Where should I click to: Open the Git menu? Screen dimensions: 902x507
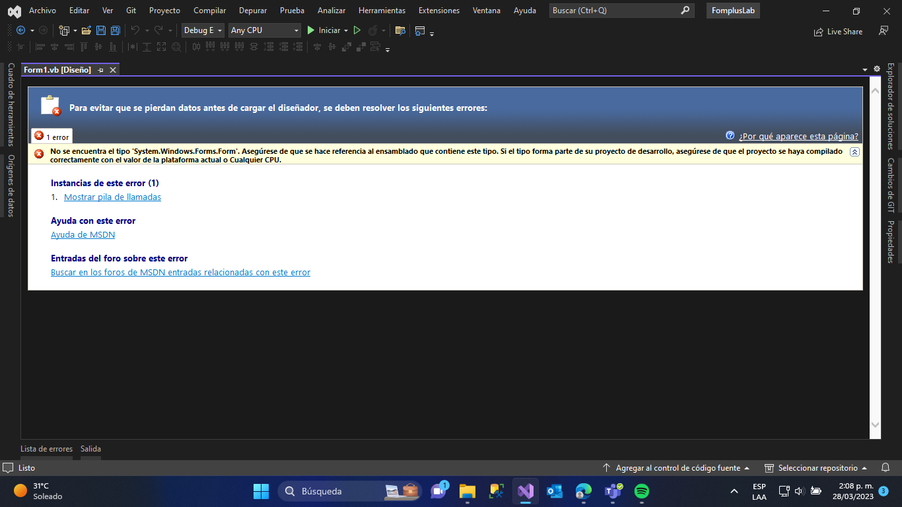131,11
